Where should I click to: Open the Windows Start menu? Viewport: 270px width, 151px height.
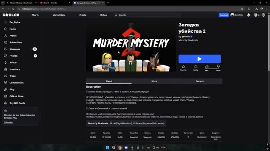tap(108, 148)
